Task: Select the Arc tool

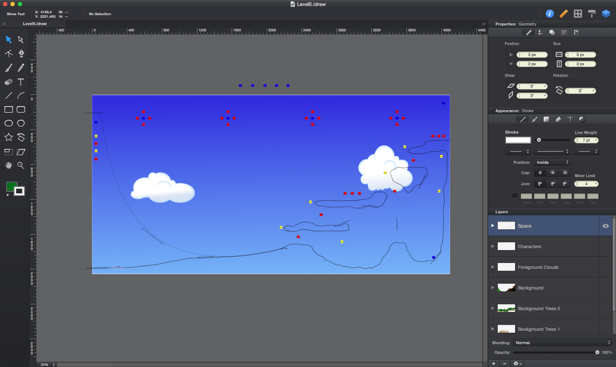Action: [x=21, y=96]
